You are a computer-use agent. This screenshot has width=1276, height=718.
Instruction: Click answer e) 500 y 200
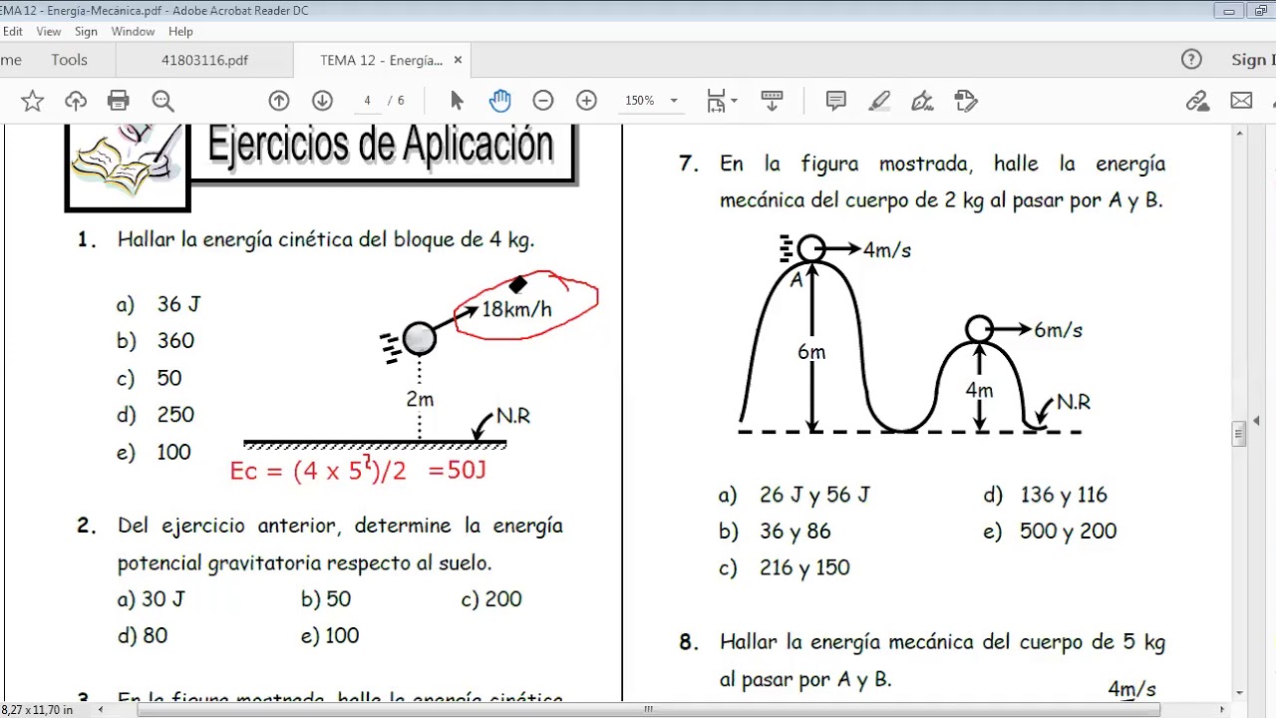pos(1050,532)
